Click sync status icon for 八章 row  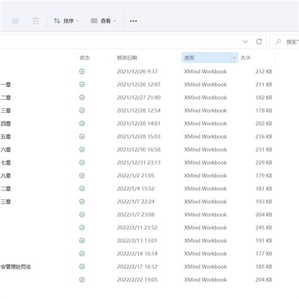[82, 175]
